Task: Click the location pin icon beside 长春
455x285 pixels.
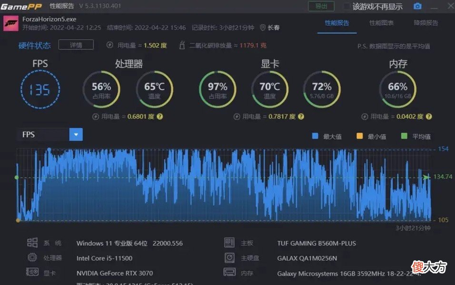Action: click(x=262, y=28)
